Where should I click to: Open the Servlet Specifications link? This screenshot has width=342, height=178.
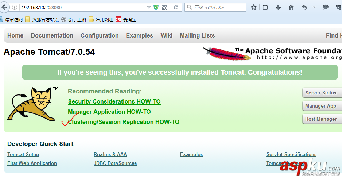(291, 154)
